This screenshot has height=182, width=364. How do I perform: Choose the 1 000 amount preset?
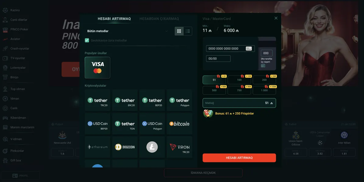(x=264, y=90)
